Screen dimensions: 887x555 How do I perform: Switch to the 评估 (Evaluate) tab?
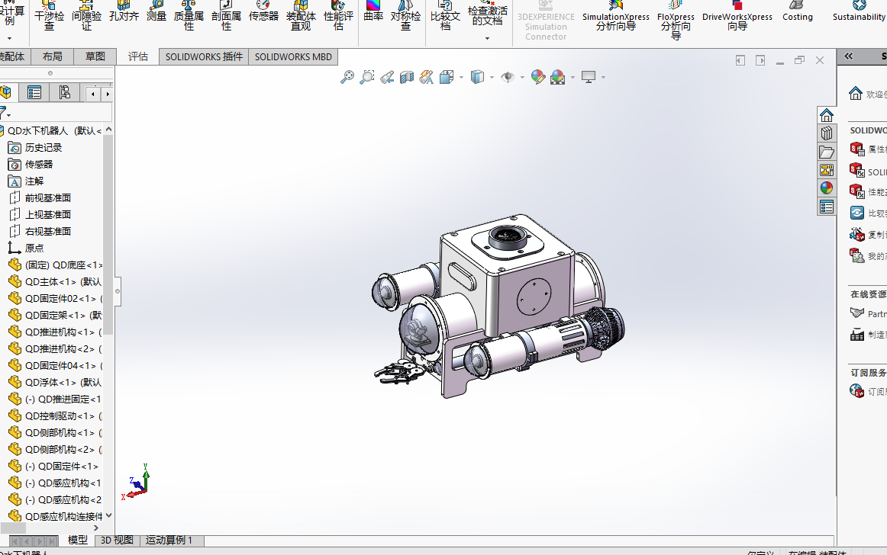click(137, 56)
